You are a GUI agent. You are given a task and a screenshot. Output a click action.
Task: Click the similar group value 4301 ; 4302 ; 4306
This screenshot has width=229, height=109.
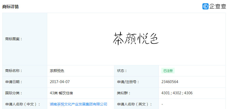[177, 93]
